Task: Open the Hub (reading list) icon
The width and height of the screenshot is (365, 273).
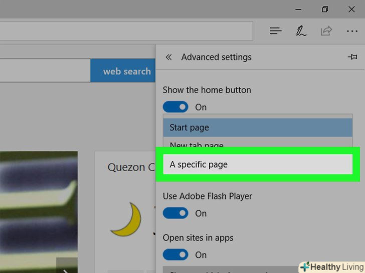Action: click(x=276, y=31)
